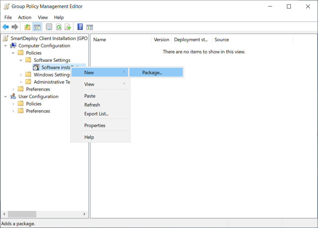The height and width of the screenshot is (228, 318).
Task: Collapse the Software Settings node
Action: pos(21,60)
